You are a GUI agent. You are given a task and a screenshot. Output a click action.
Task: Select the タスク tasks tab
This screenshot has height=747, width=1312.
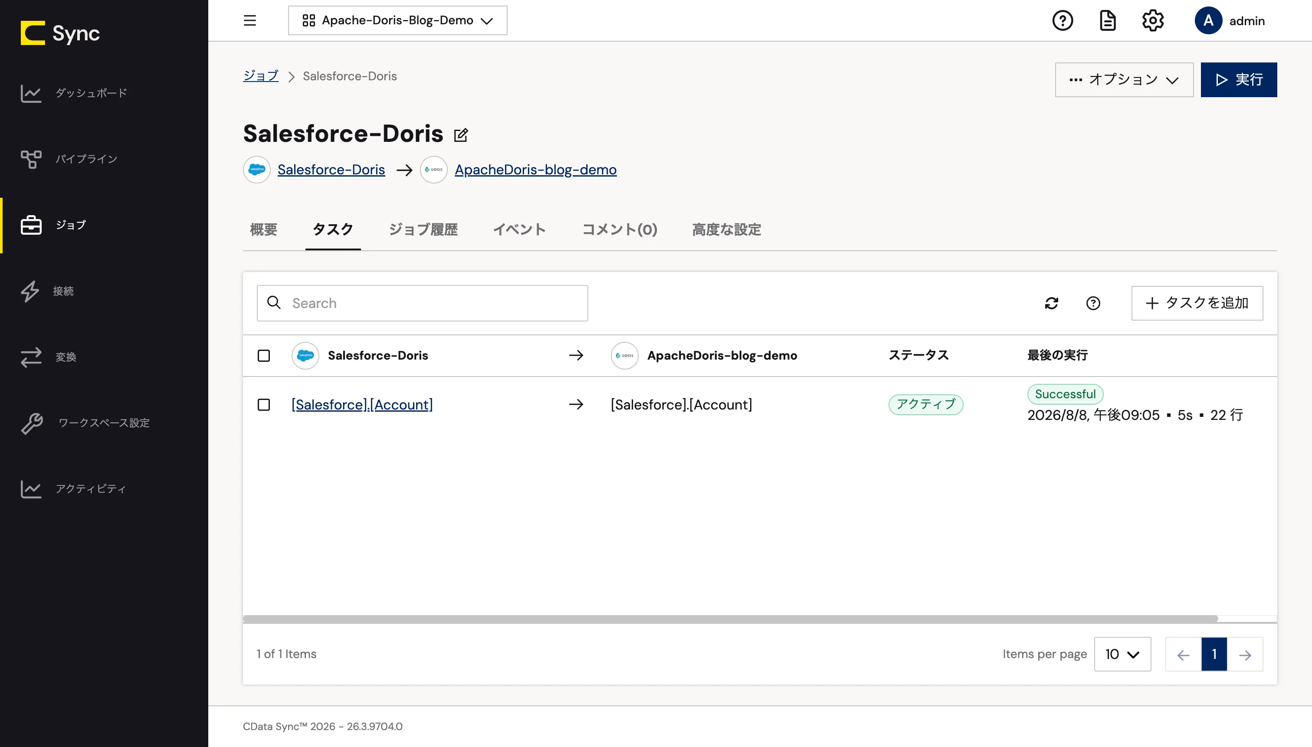click(333, 229)
